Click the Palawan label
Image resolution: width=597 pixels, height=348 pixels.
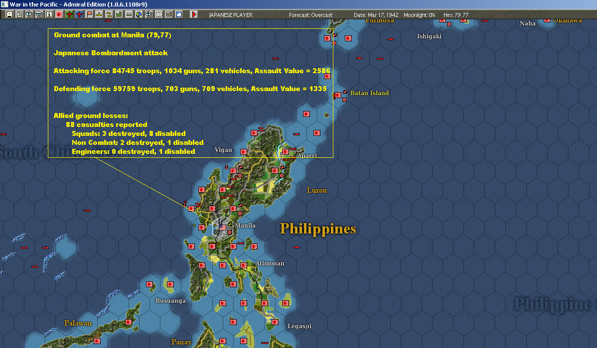click(78, 323)
